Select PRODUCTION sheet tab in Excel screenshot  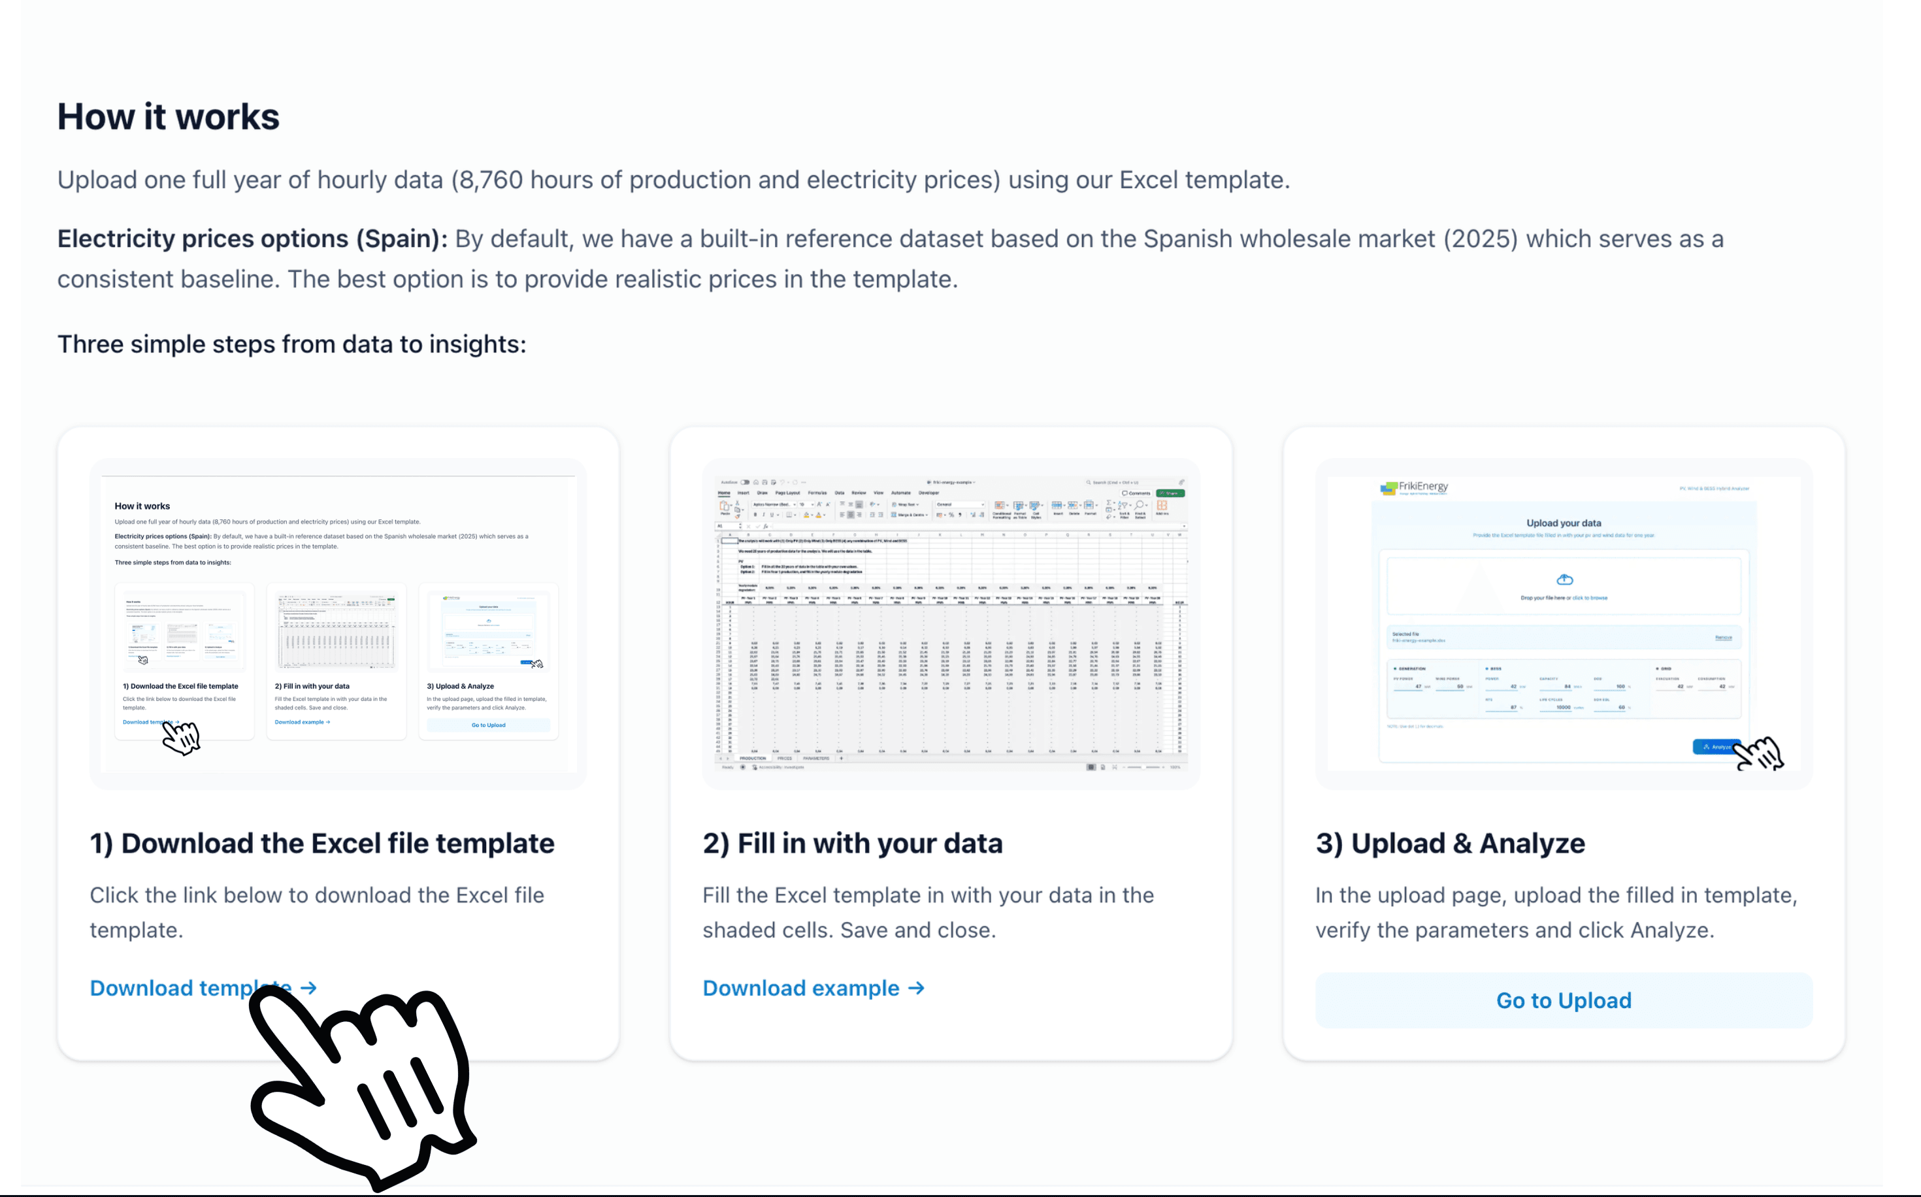pos(752,759)
